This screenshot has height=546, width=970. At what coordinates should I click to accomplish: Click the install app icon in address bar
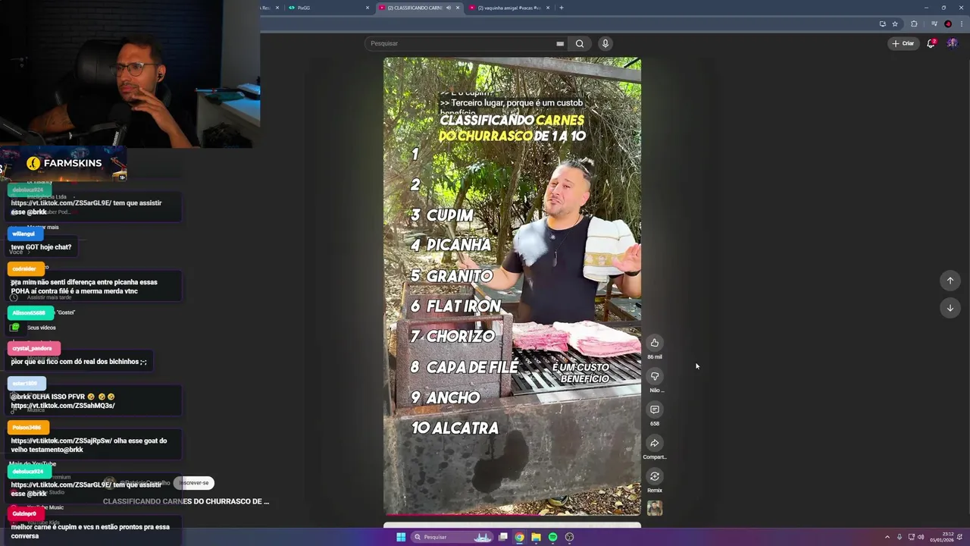click(x=882, y=24)
